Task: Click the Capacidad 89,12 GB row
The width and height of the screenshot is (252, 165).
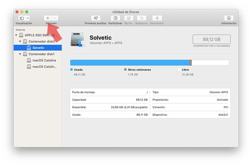Action: tap(110, 100)
